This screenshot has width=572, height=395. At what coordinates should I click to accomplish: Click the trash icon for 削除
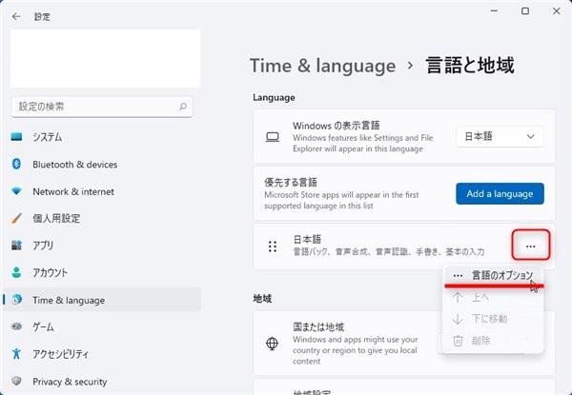tap(458, 341)
